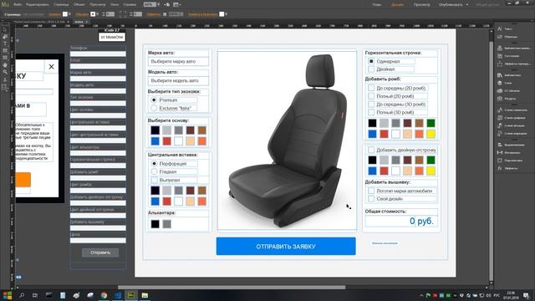Expand the Опубликовать dropdown arrow
Screen dimensions: 535x301
tap(467, 5)
